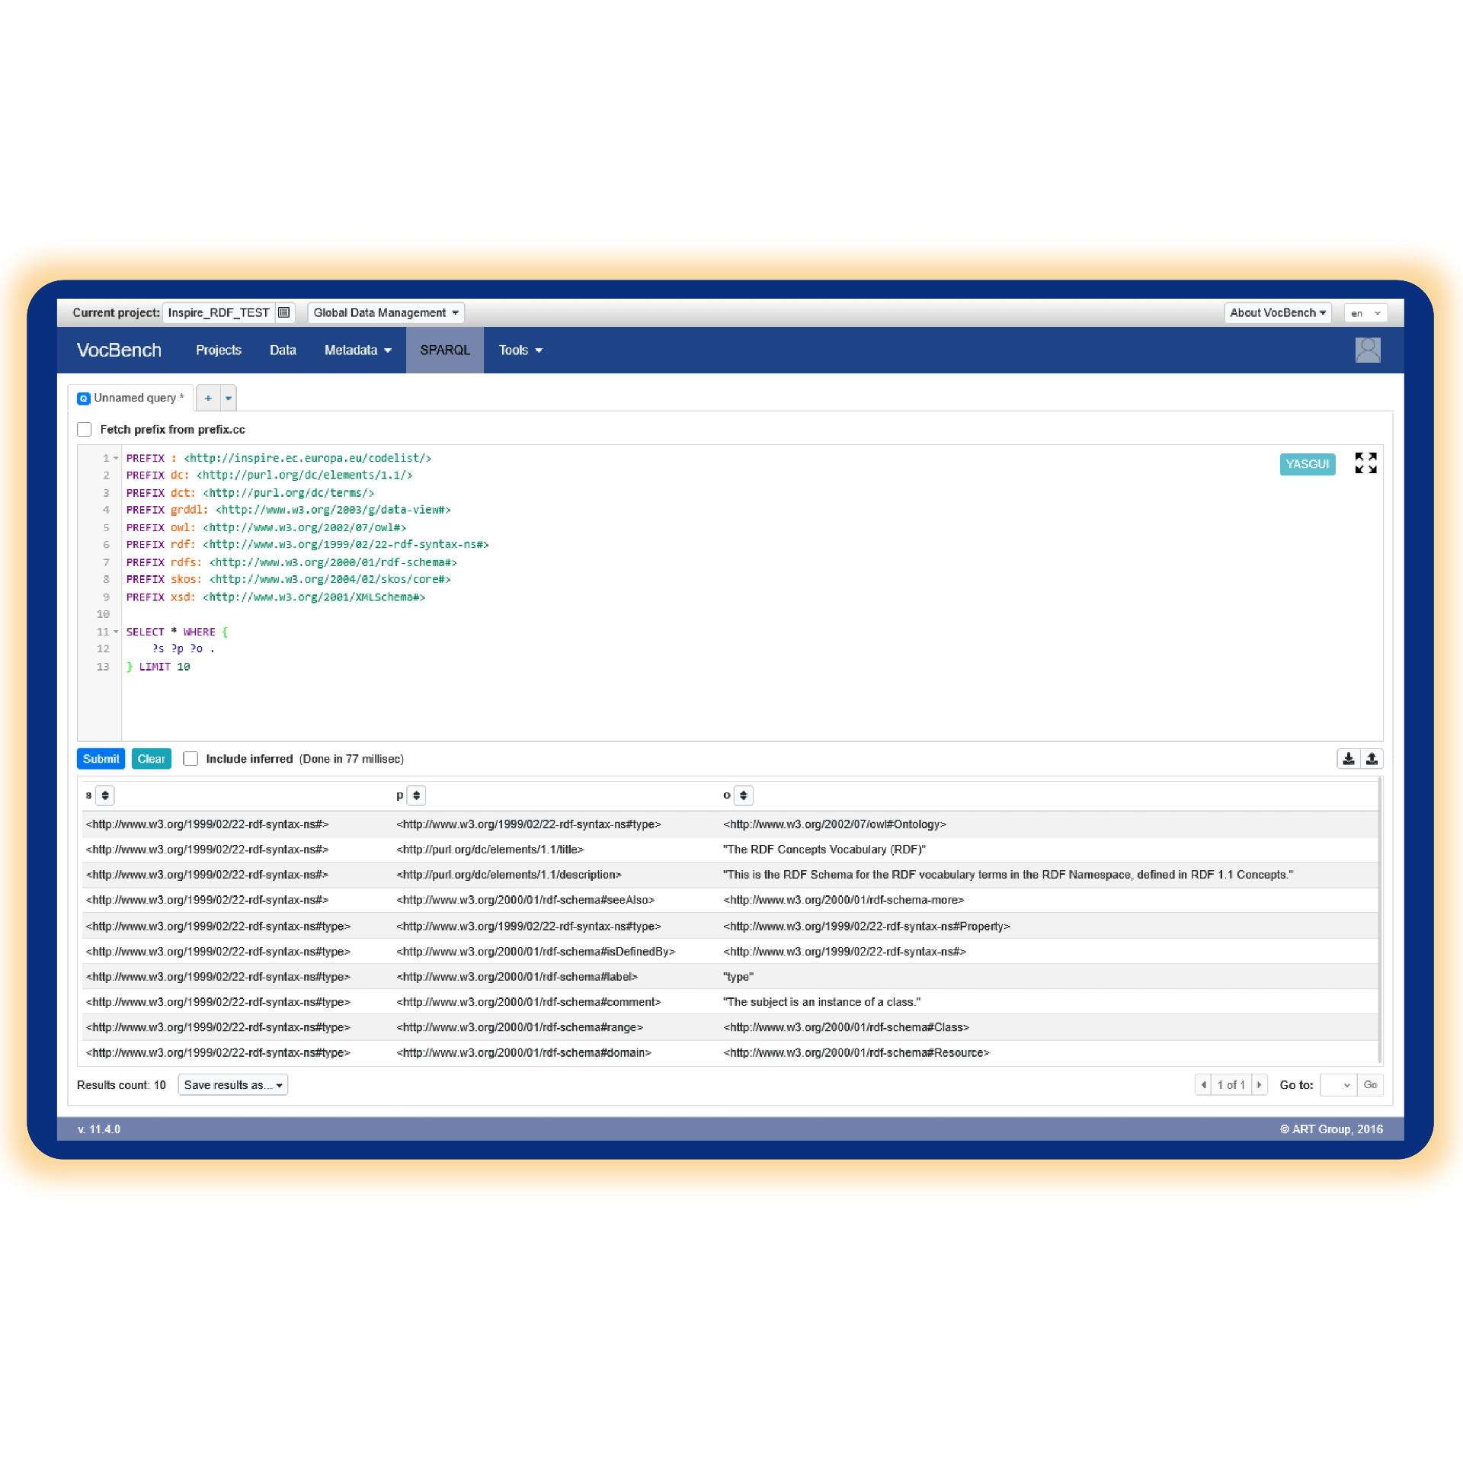Expand Save results as dropdown
This screenshot has height=1463, width=1463.
tap(232, 1084)
